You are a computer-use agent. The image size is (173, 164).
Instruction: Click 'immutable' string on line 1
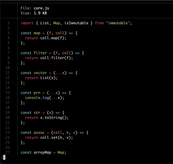[x=118, y=23]
